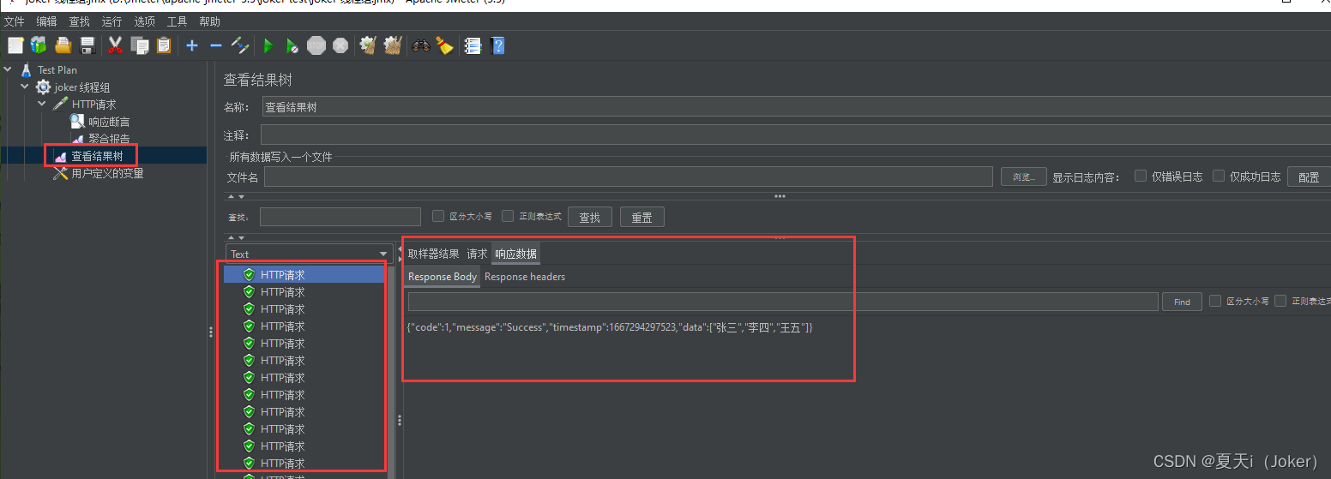
Task: Click the 文件名 input field
Action: [629, 177]
